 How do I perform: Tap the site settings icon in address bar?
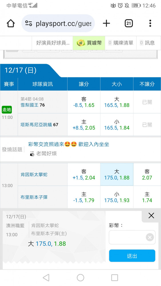29,23
